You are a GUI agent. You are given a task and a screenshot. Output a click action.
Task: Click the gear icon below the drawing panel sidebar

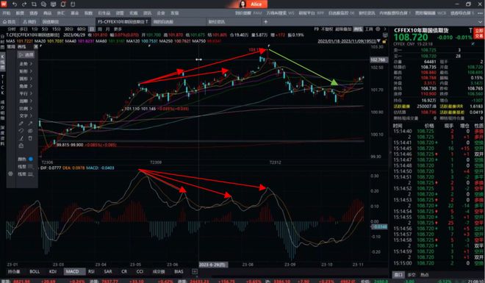10,173
